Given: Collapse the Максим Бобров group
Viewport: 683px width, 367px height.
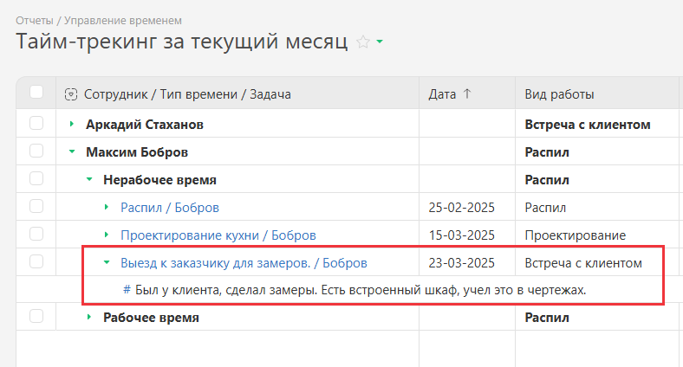Looking at the screenshot, I should (x=72, y=151).
